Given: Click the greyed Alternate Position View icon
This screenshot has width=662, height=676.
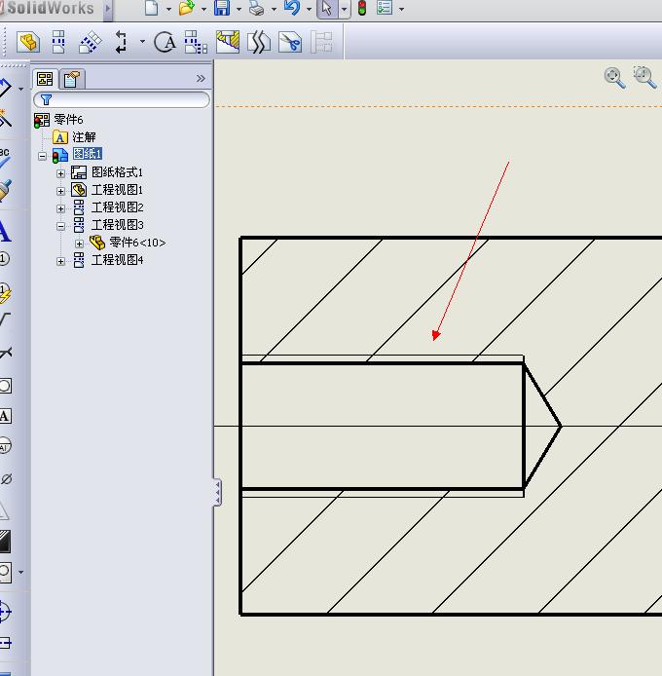Looking at the screenshot, I should 321,42.
